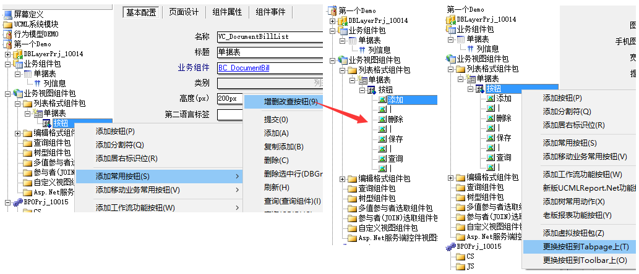Open the 组件属性 tab
The height and width of the screenshot is (274, 639).
point(227,12)
